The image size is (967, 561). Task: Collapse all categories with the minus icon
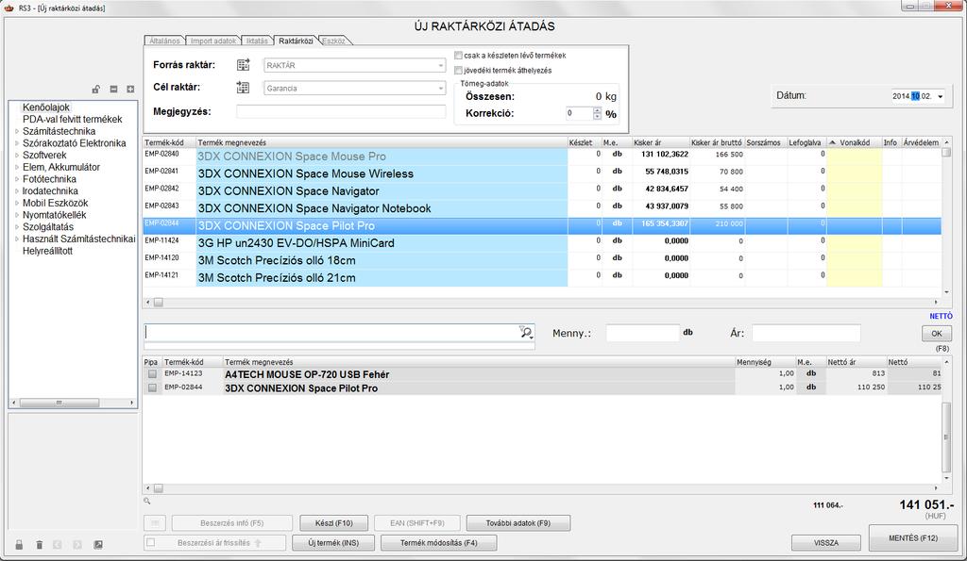click(x=113, y=90)
